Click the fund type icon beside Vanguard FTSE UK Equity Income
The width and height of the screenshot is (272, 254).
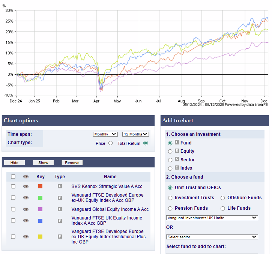60,221
